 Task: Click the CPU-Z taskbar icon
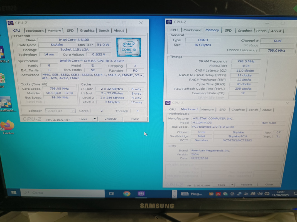click(x=141, y=193)
